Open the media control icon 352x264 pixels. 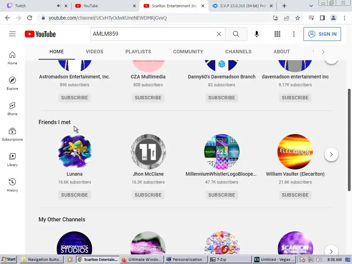(311, 18)
